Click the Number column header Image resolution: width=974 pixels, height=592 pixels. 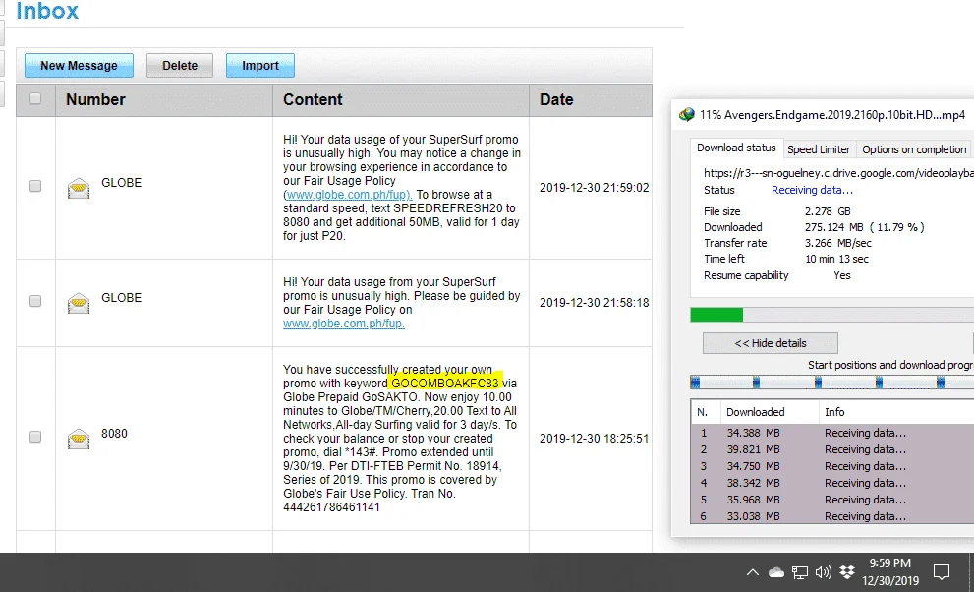(x=164, y=99)
